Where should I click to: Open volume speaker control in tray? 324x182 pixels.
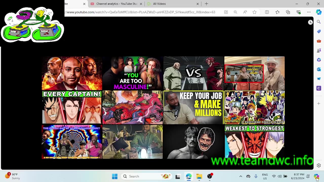279,176
